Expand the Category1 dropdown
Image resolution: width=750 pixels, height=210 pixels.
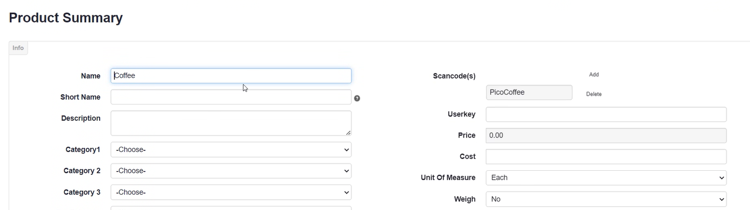[231, 150]
